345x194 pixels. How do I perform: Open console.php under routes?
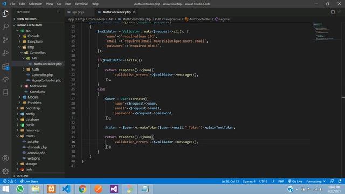click(x=37, y=153)
